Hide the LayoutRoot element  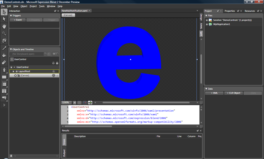pos(54,71)
